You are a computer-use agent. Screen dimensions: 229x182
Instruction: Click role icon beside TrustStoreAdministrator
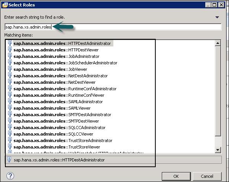click(10, 140)
